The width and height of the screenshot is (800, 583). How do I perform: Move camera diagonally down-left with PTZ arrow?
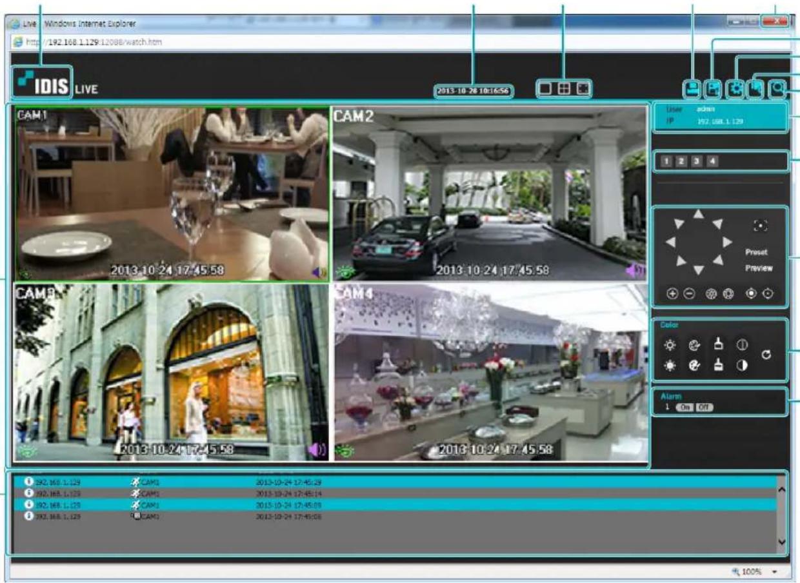tap(680, 261)
